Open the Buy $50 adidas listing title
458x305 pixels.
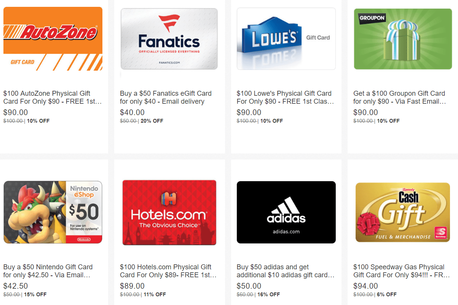(286, 271)
